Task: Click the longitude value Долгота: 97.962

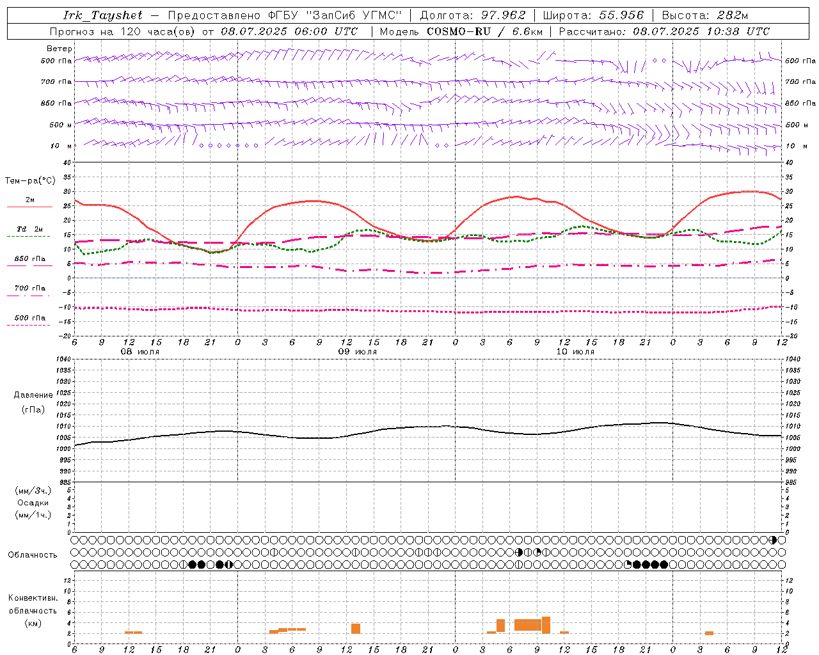Action: point(472,15)
